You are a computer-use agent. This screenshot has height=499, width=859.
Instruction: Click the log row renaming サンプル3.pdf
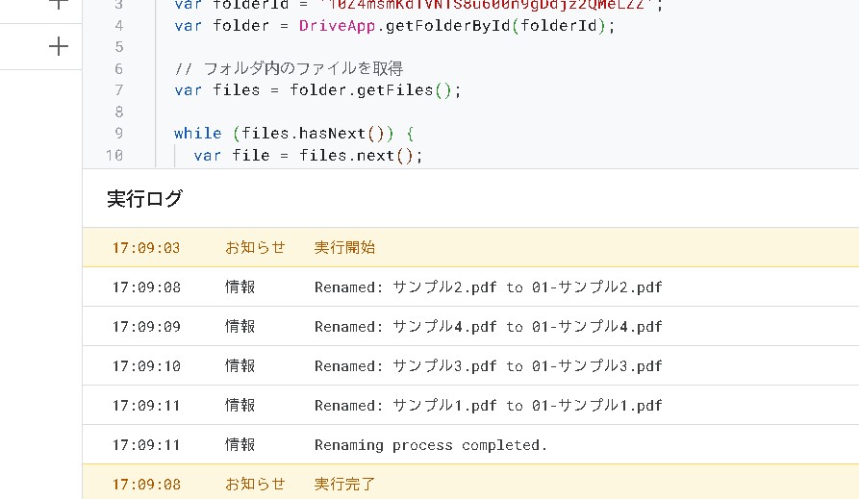click(x=488, y=365)
